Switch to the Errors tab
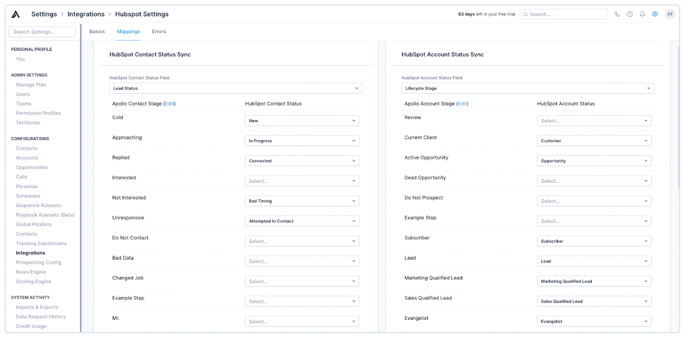 pos(159,31)
